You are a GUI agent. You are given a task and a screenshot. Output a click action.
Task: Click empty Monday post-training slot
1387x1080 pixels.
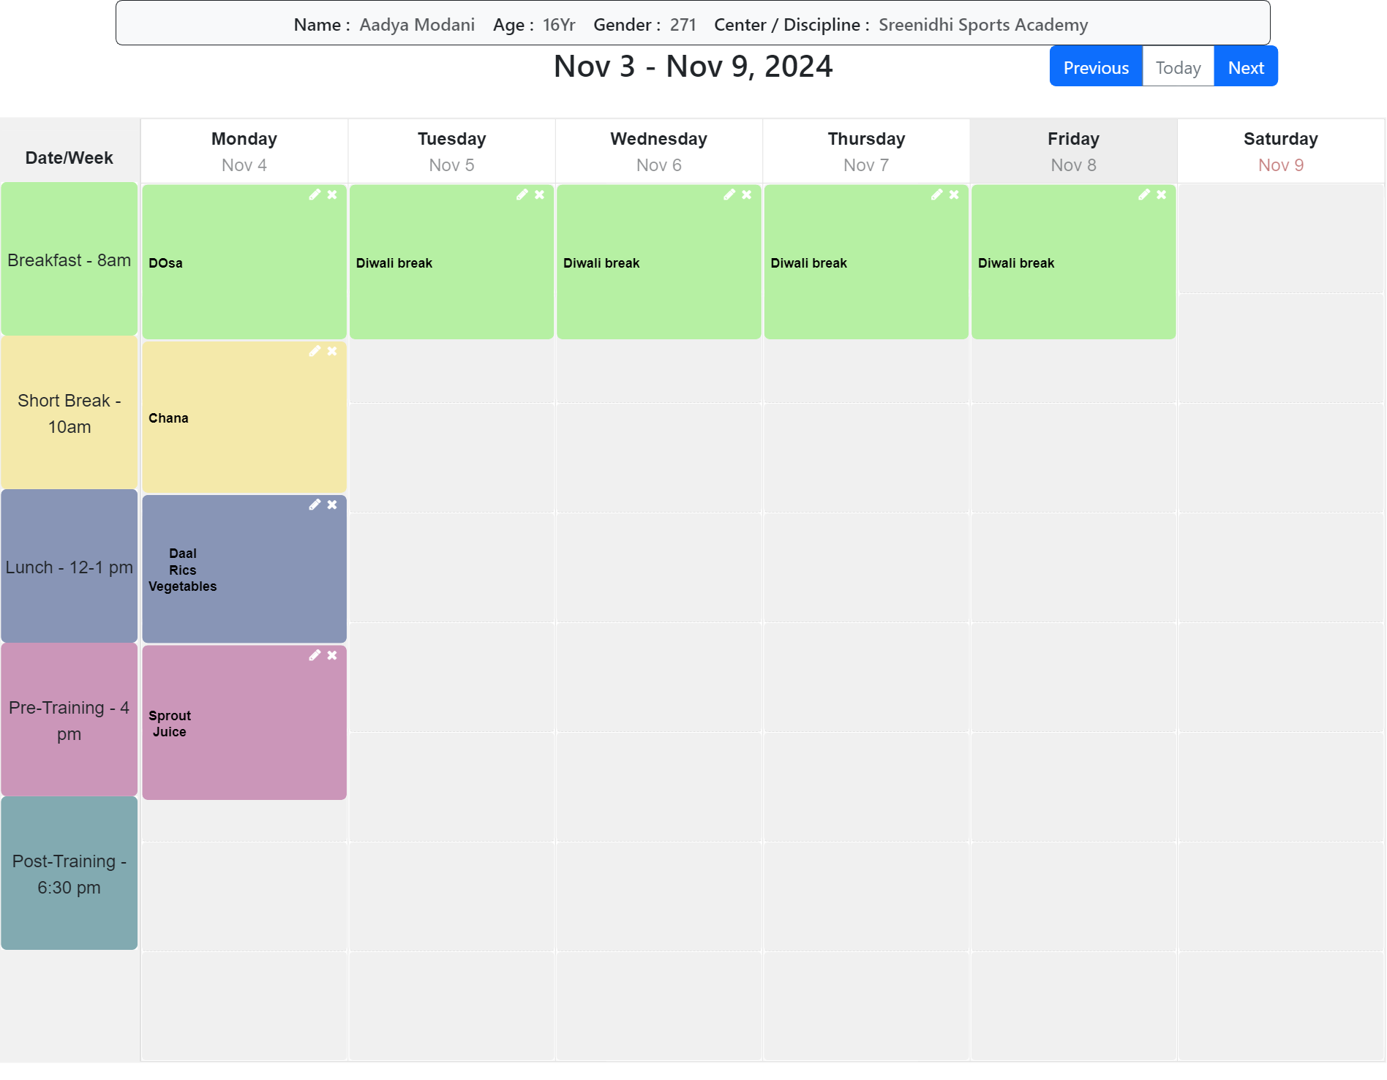point(244,874)
